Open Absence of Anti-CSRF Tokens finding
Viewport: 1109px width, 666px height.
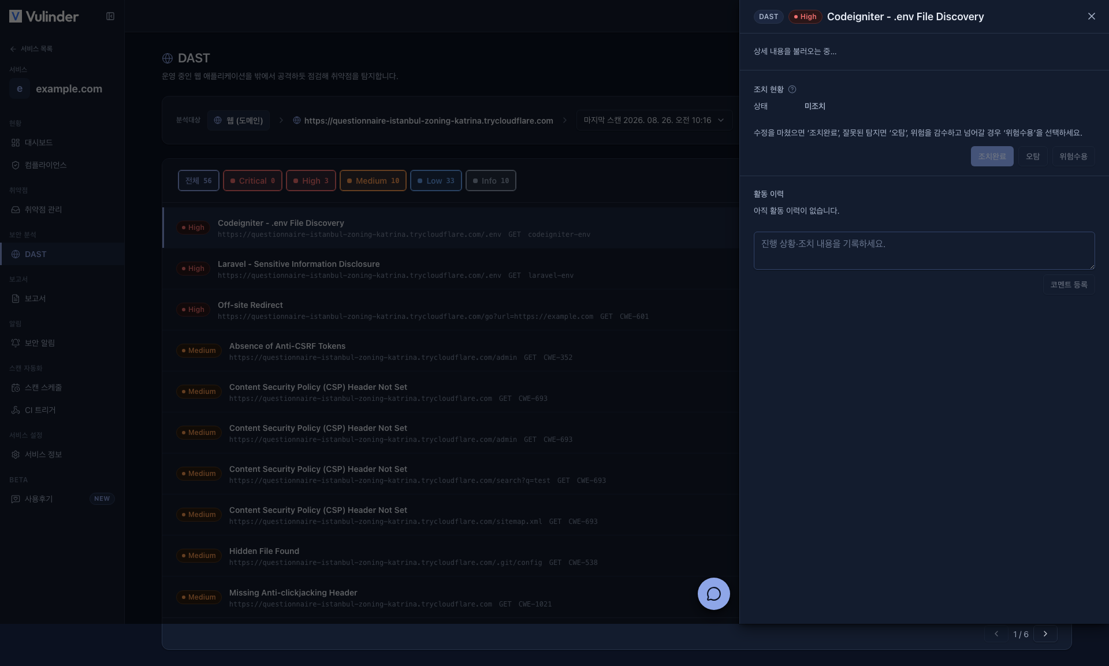click(x=451, y=351)
